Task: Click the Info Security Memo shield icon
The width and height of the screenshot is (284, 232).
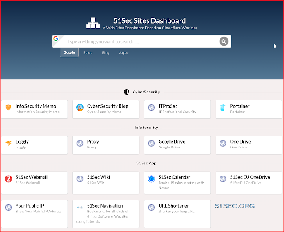Action: click(8, 107)
